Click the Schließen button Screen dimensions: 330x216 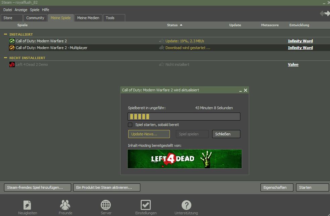226,134
